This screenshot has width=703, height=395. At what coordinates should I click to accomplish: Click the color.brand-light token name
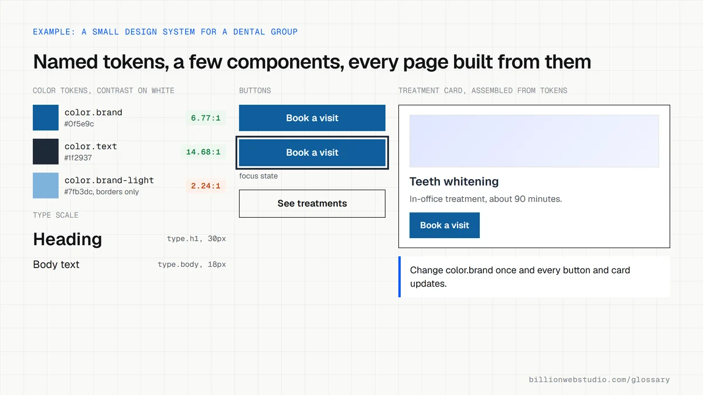pos(109,180)
